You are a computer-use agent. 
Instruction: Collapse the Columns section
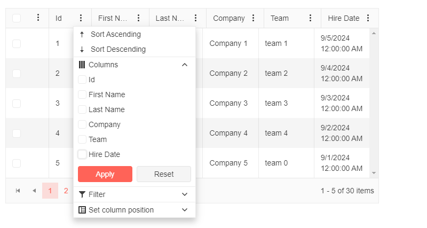185,65
